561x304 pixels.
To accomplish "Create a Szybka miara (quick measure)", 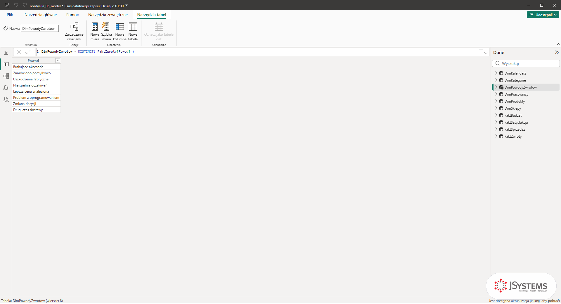I will (x=106, y=32).
